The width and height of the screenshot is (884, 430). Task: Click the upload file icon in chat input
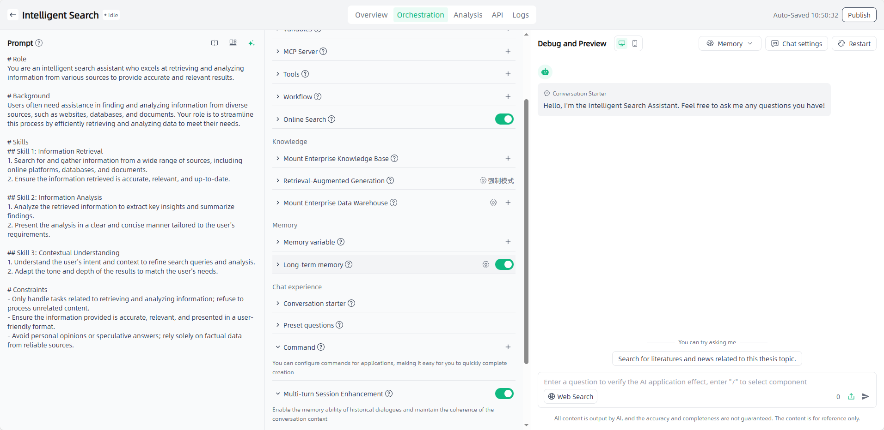click(x=851, y=396)
